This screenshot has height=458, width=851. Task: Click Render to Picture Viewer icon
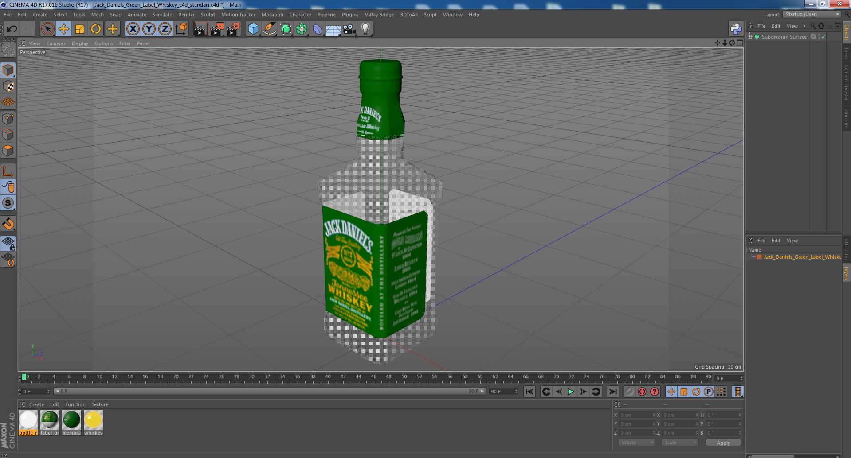tap(217, 29)
